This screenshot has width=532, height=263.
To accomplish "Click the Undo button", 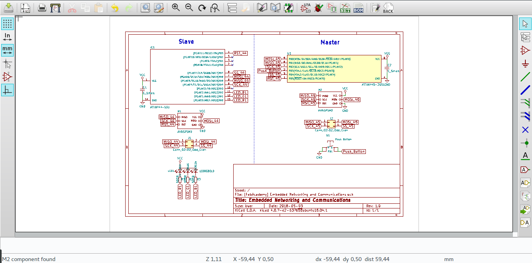I will tap(114, 7).
